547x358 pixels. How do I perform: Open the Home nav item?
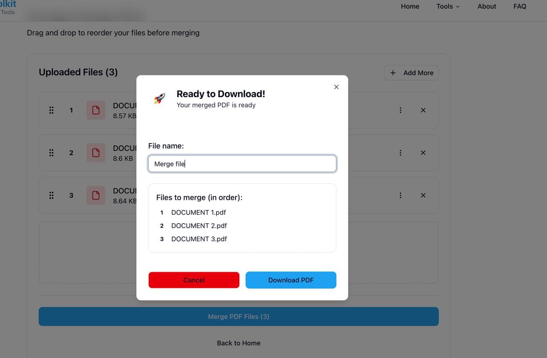410,6
